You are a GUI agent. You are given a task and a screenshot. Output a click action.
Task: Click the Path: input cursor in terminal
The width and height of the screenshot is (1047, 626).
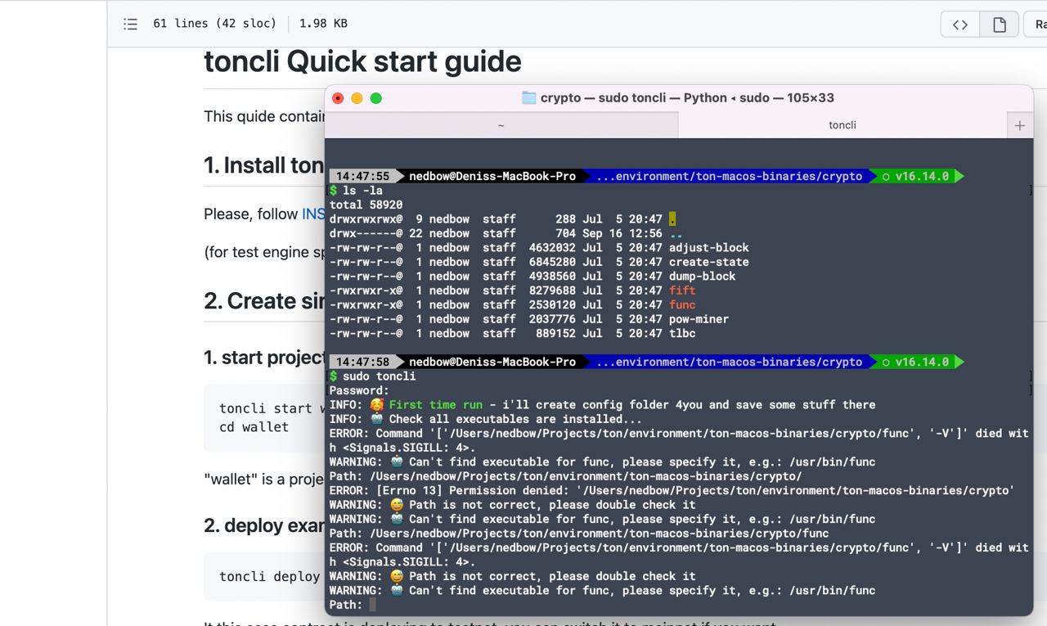[373, 605]
